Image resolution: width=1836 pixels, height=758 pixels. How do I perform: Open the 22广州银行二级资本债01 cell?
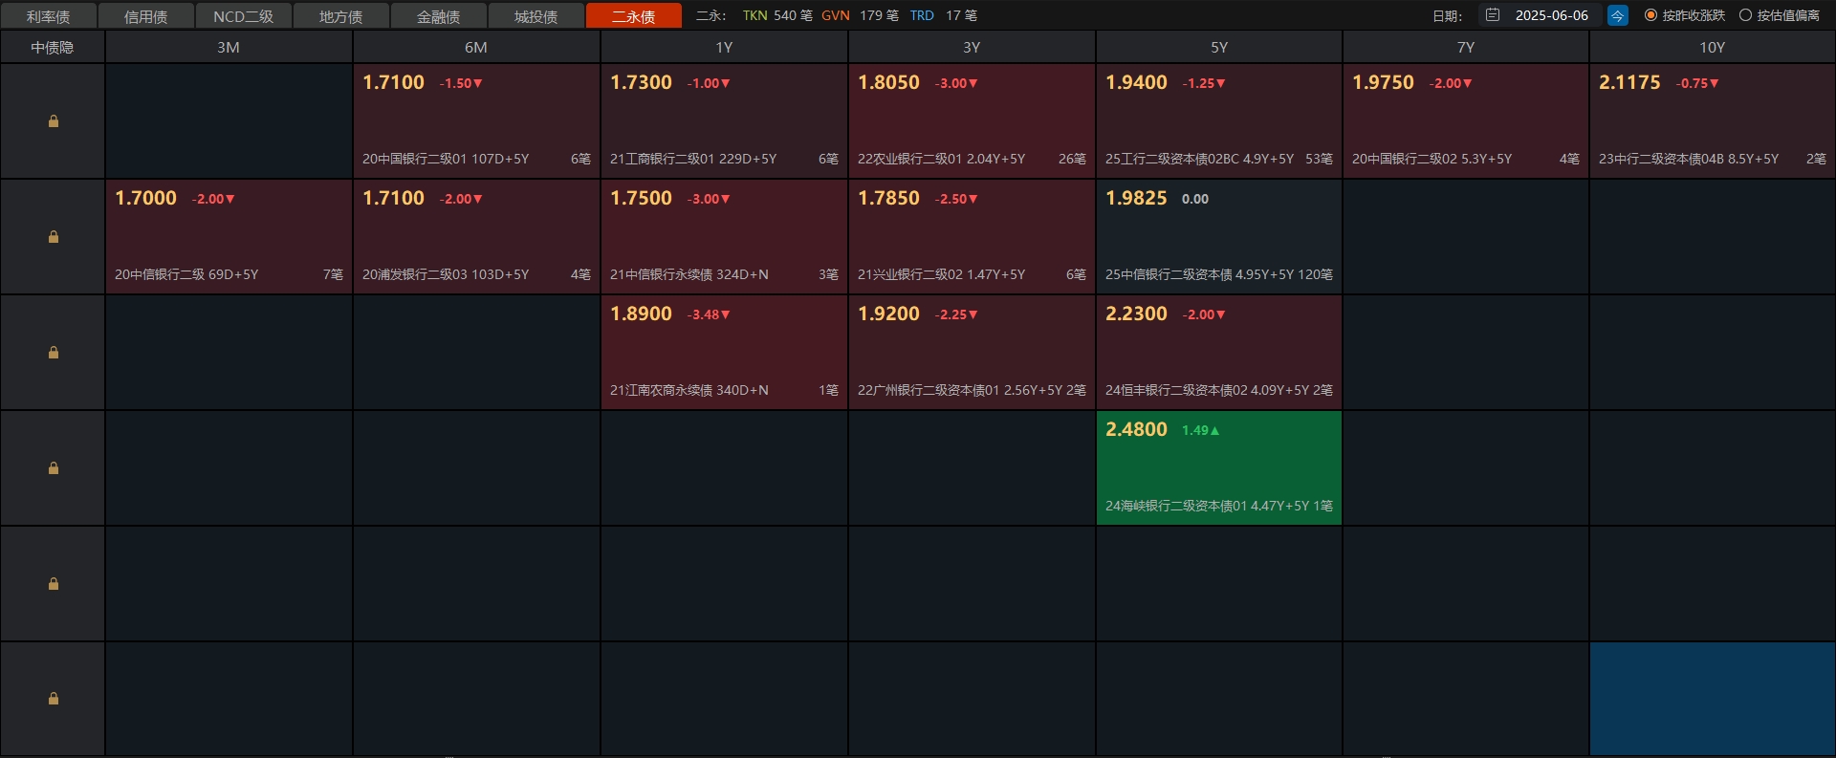pos(972,352)
